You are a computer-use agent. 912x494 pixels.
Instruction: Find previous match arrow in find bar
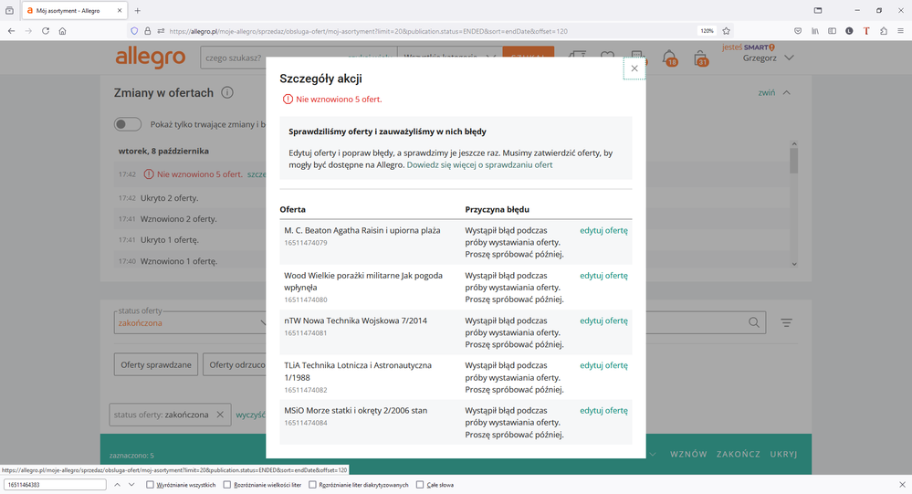117,485
